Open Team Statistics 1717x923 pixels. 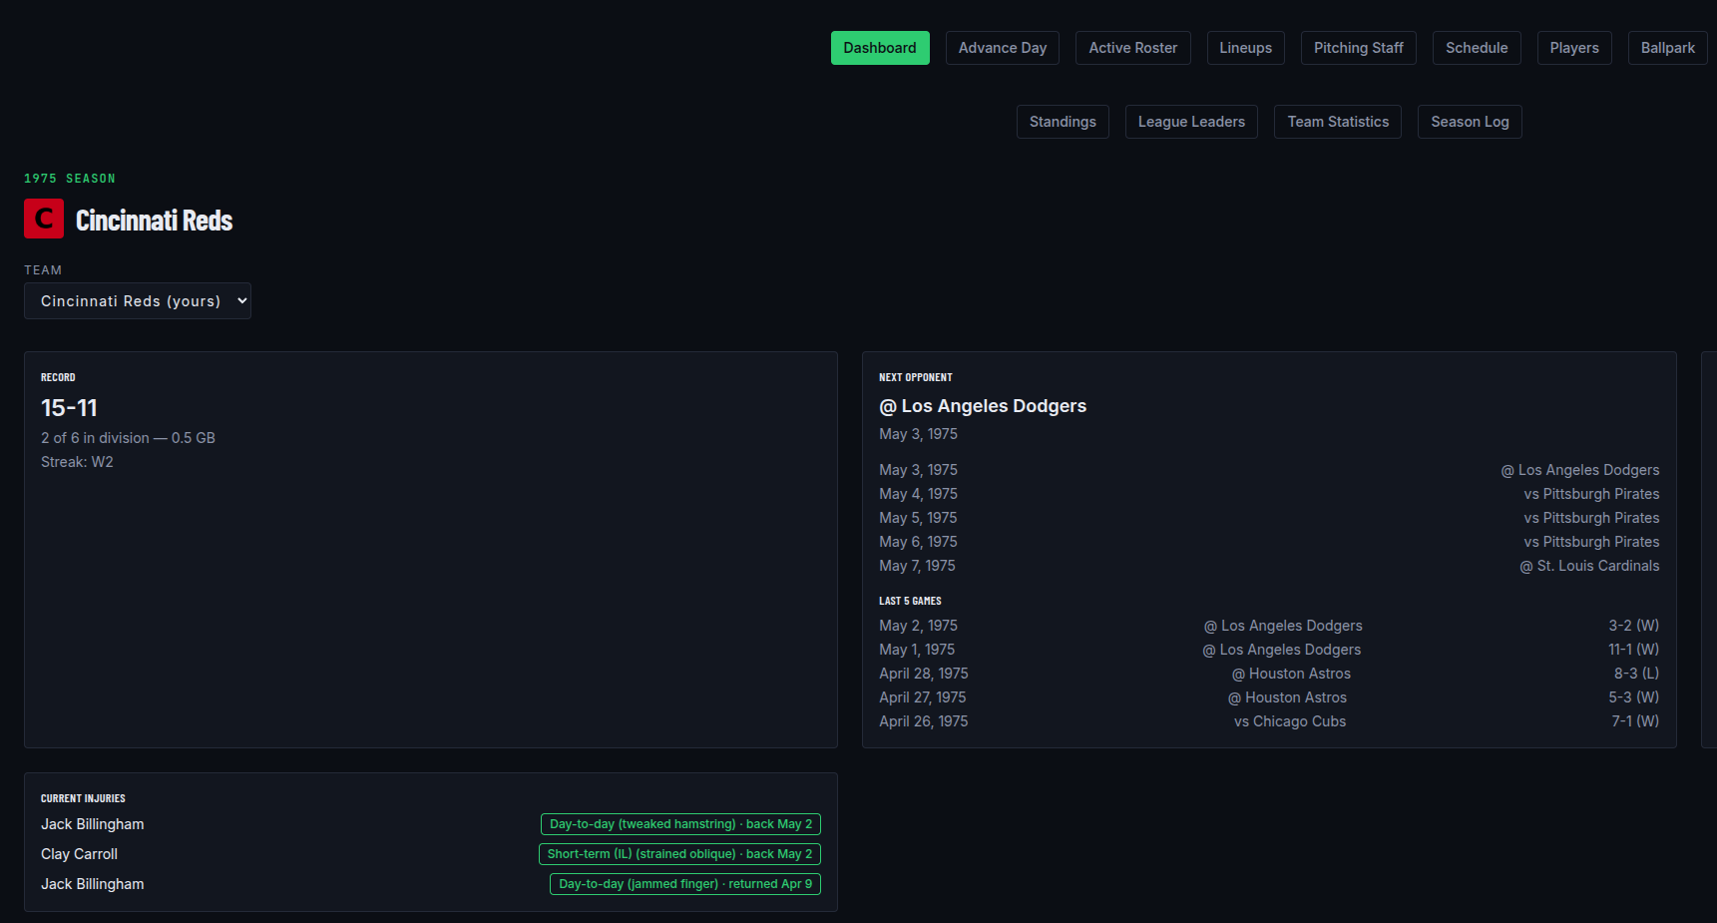pyautogui.click(x=1338, y=122)
